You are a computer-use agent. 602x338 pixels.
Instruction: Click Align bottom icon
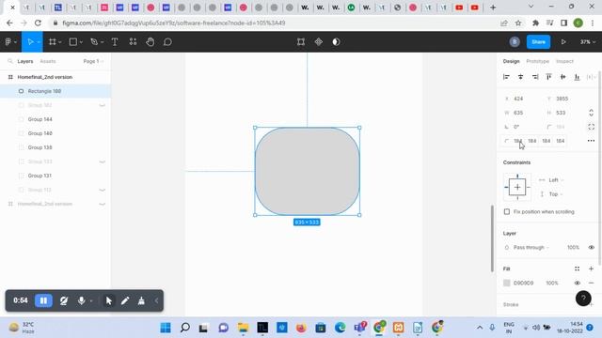click(577, 77)
